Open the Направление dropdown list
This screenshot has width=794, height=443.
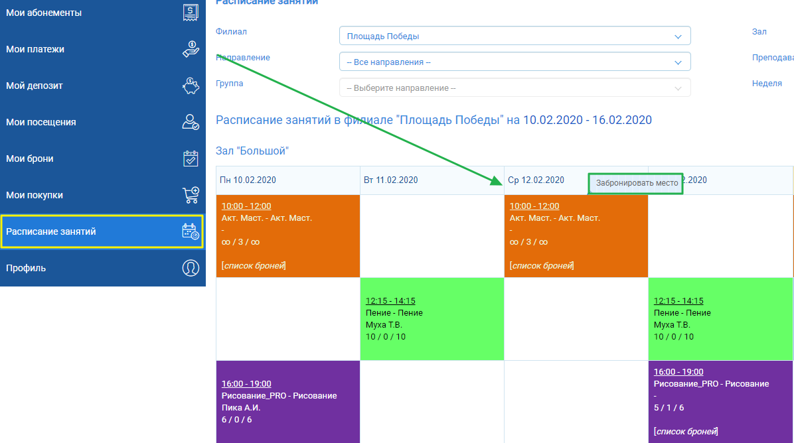515,62
